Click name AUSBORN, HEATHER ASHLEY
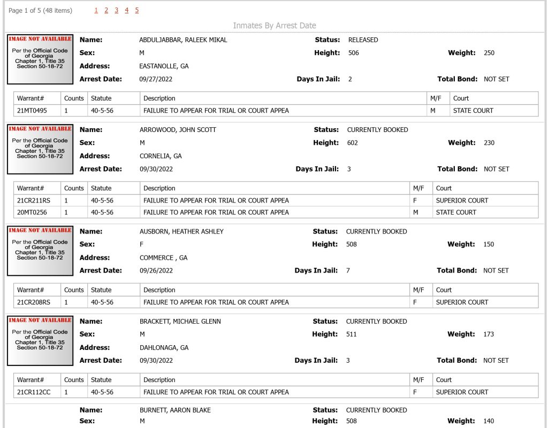548x428 pixels. (181, 231)
